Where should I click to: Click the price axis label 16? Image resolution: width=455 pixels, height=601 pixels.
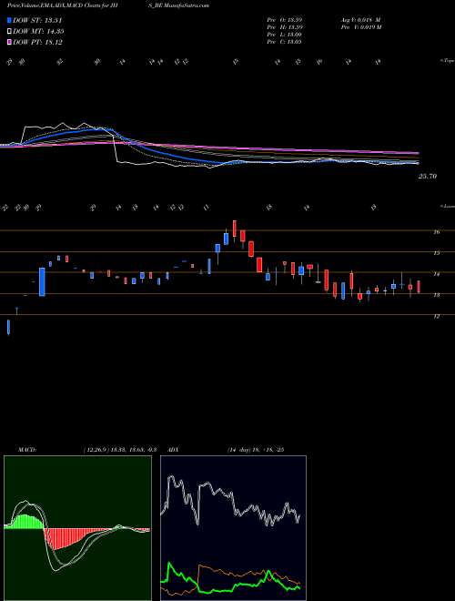coord(436,232)
